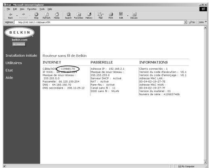Click the INFORMATIONS heading
Screen dimensions: 209x168
[153, 62]
